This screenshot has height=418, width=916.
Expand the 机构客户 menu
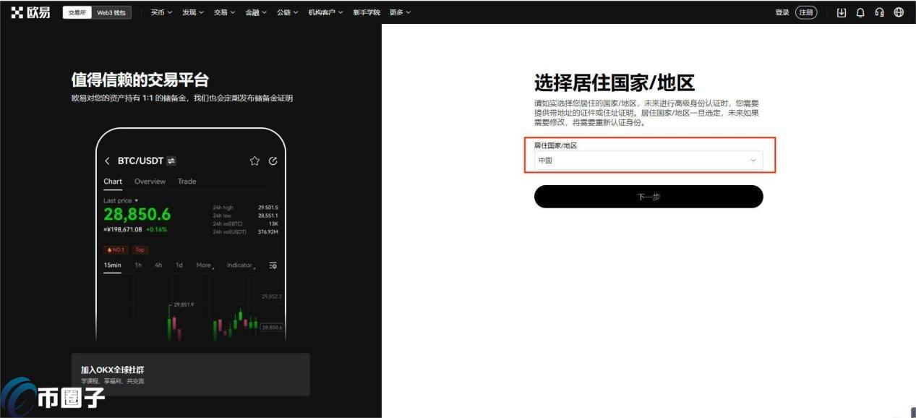[x=326, y=12]
